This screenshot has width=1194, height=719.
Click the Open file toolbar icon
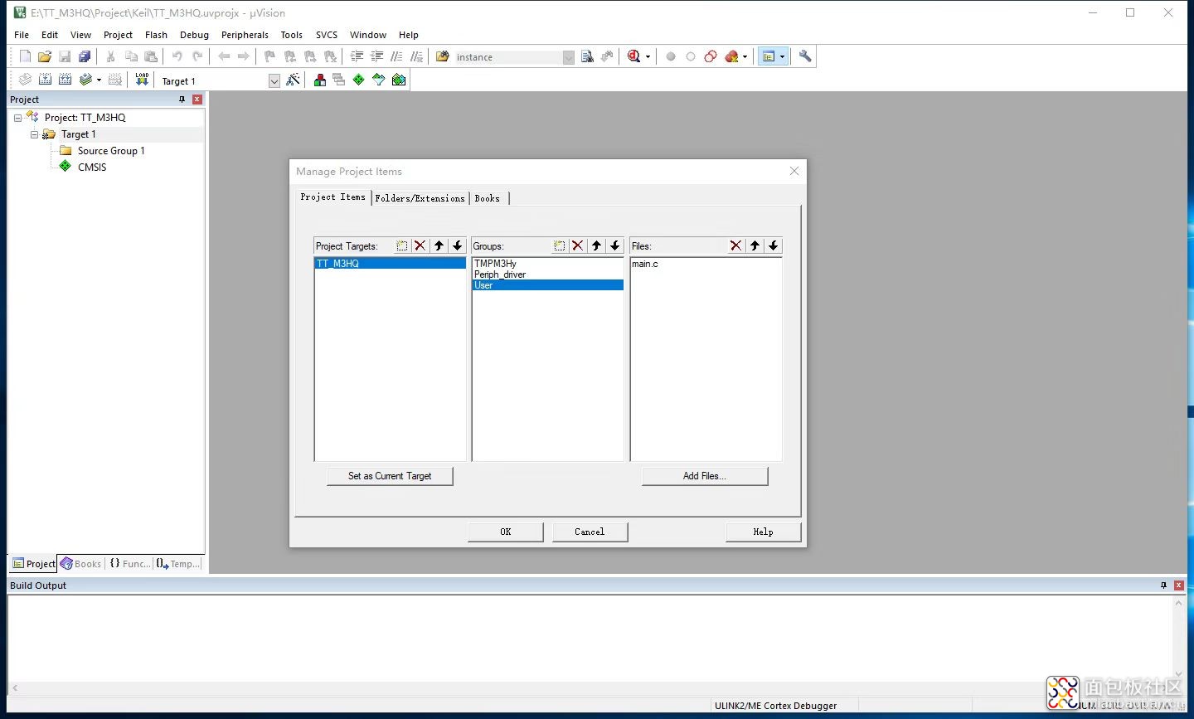(x=45, y=56)
